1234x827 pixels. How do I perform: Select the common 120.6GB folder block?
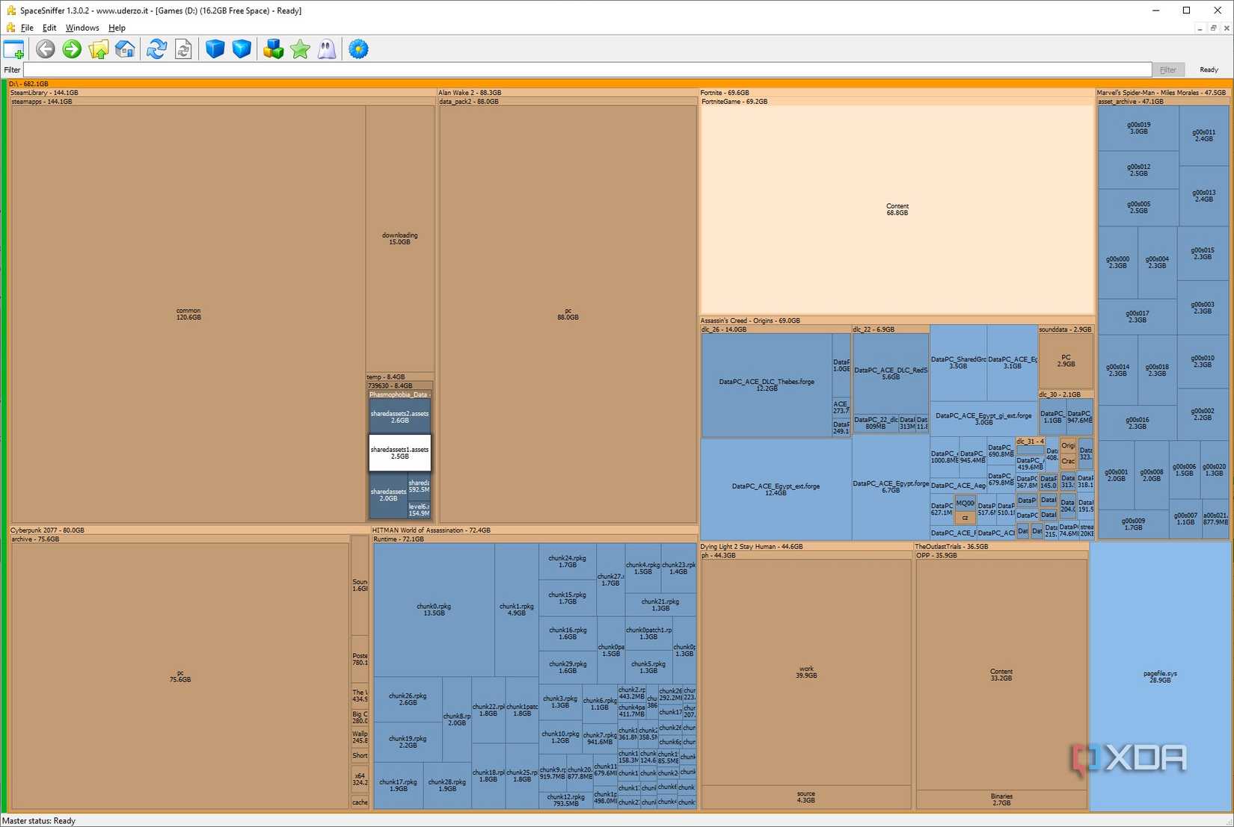coord(188,314)
